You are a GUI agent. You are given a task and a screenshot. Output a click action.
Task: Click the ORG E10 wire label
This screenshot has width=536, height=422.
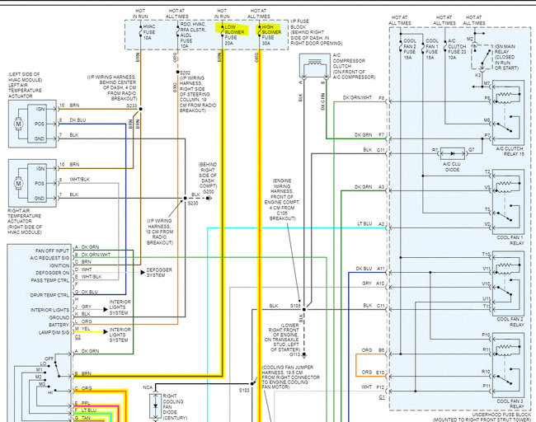click(374, 372)
